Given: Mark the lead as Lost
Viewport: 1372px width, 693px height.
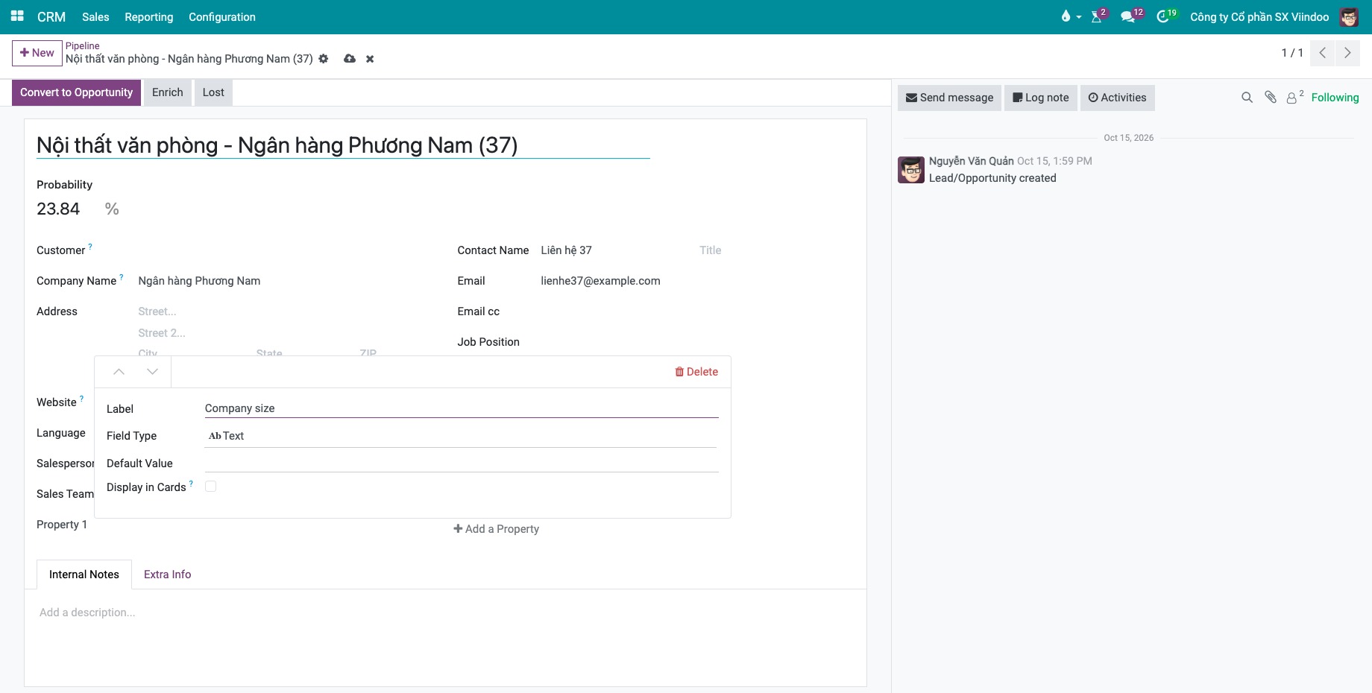Looking at the screenshot, I should coord(213,92).
